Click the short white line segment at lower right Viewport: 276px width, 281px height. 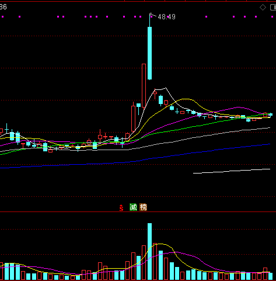[x=232, y=171]
